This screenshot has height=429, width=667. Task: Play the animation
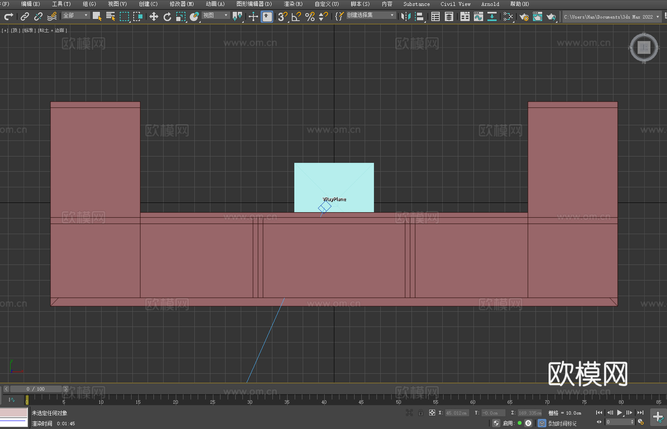pyautogui.click(x=619, y=413)
